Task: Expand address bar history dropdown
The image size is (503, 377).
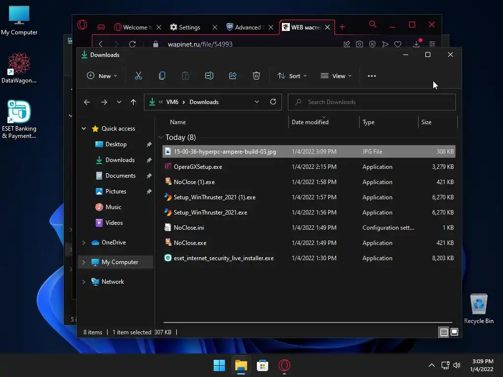Action: (256, 102)
